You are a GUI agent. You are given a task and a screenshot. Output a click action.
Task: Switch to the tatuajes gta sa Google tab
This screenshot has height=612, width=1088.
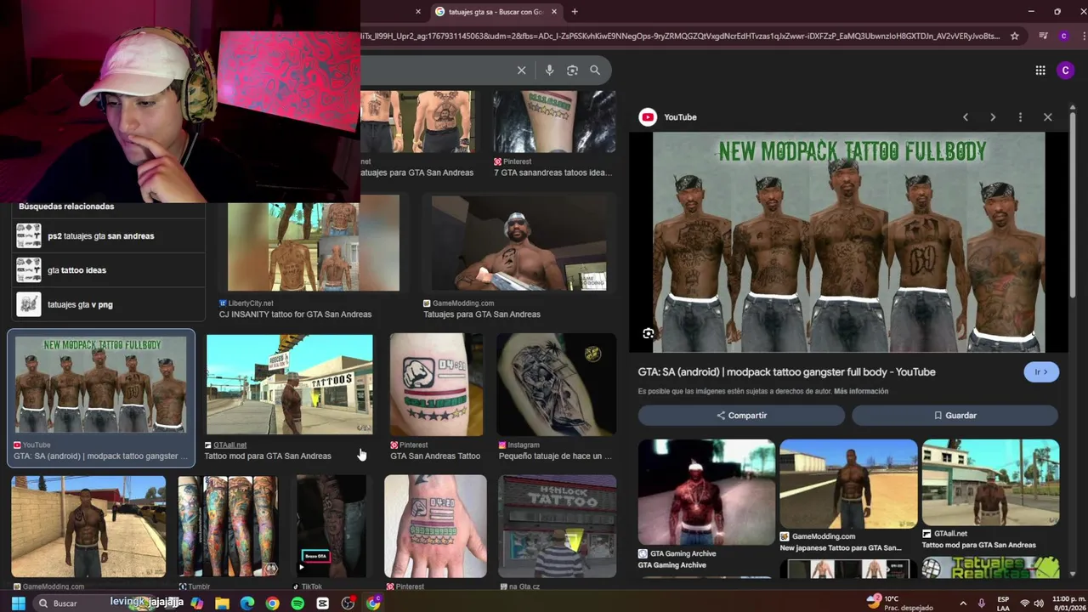tap(495, 12)
